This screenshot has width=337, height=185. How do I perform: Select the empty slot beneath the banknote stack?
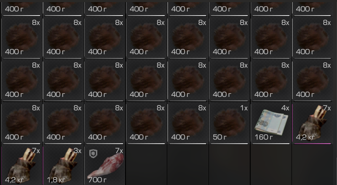tap(271, 165)
